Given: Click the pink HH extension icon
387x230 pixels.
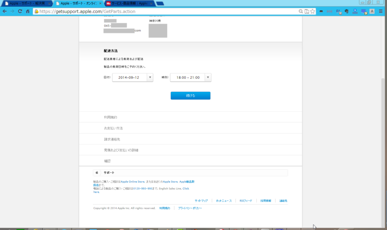Looking at the screenshot, I should (329, 11).
